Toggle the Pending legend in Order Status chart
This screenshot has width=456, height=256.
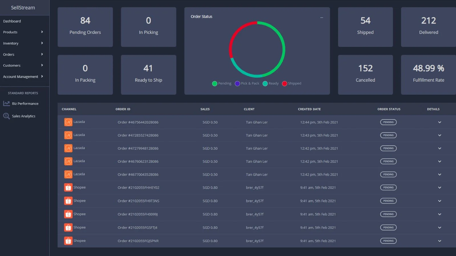(x=222, y=83)
